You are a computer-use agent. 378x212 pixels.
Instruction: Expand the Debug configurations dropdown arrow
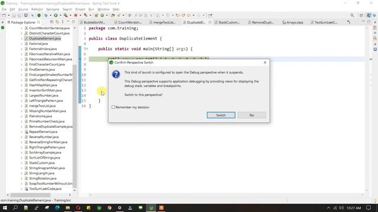50,15
